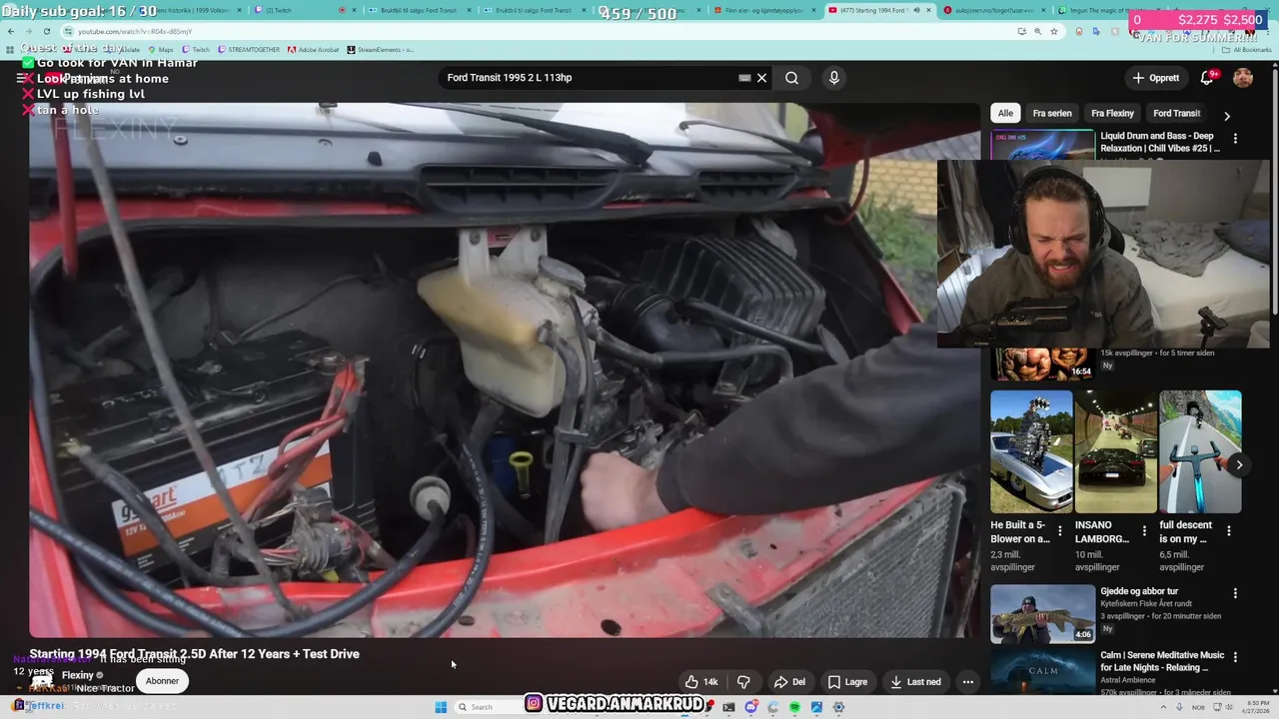Switch to the Finn eier kjøretøyopplysninger tab

pos(766,10)
